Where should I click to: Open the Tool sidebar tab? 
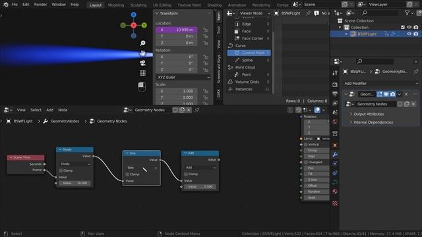click(x=218, y=30)
